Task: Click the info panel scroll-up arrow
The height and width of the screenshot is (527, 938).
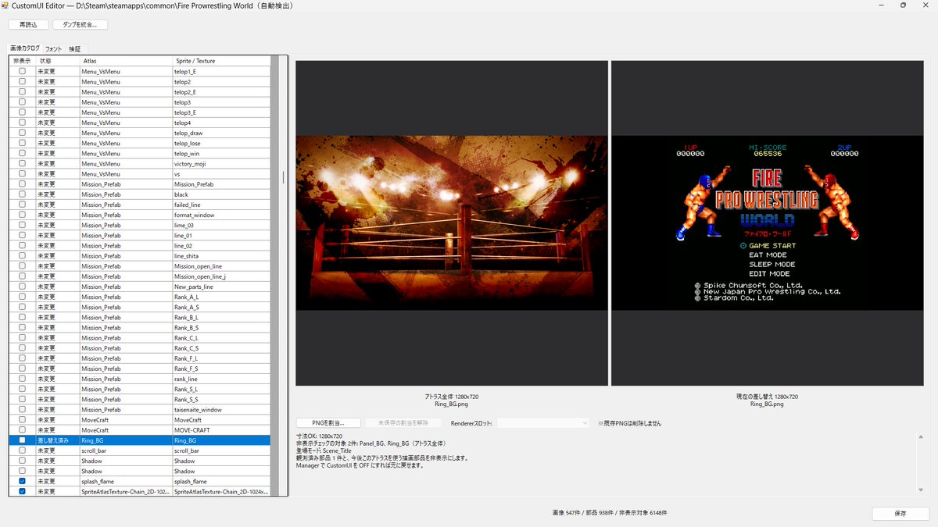Action: tap(920, 437)
